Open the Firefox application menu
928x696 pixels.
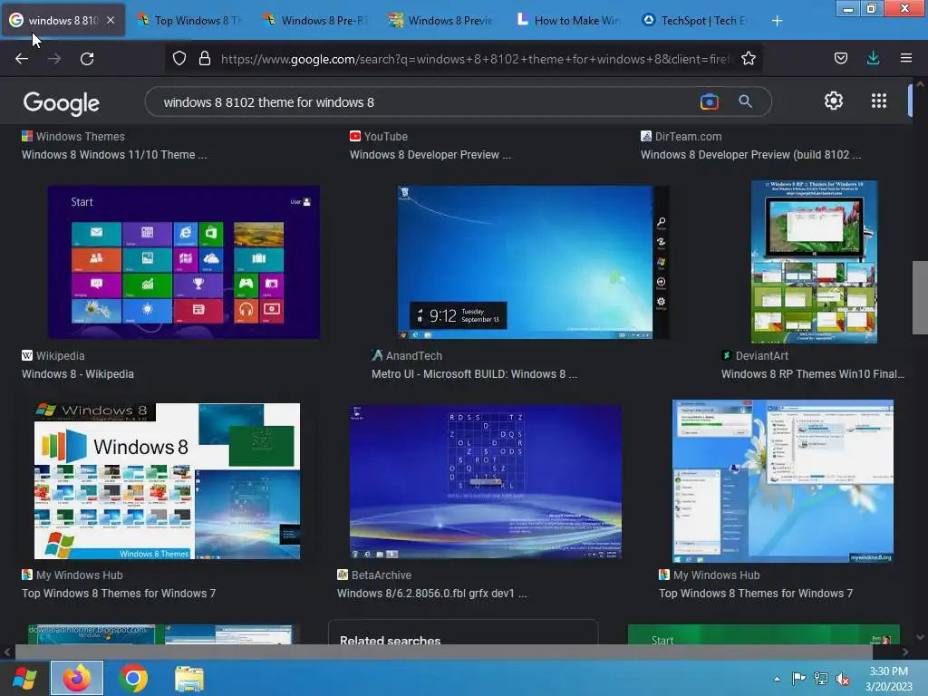(x=905, y=58)
